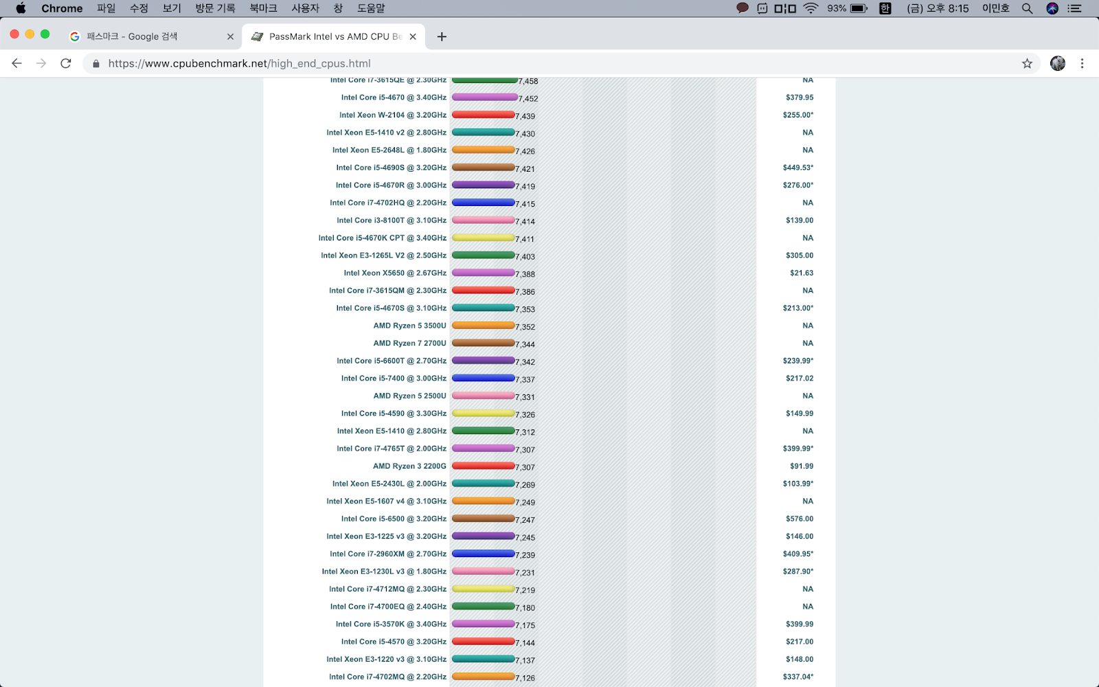Screen dimensions: 1099x687
Task: Open the 사용자 menu
Action: click(305, 8)
